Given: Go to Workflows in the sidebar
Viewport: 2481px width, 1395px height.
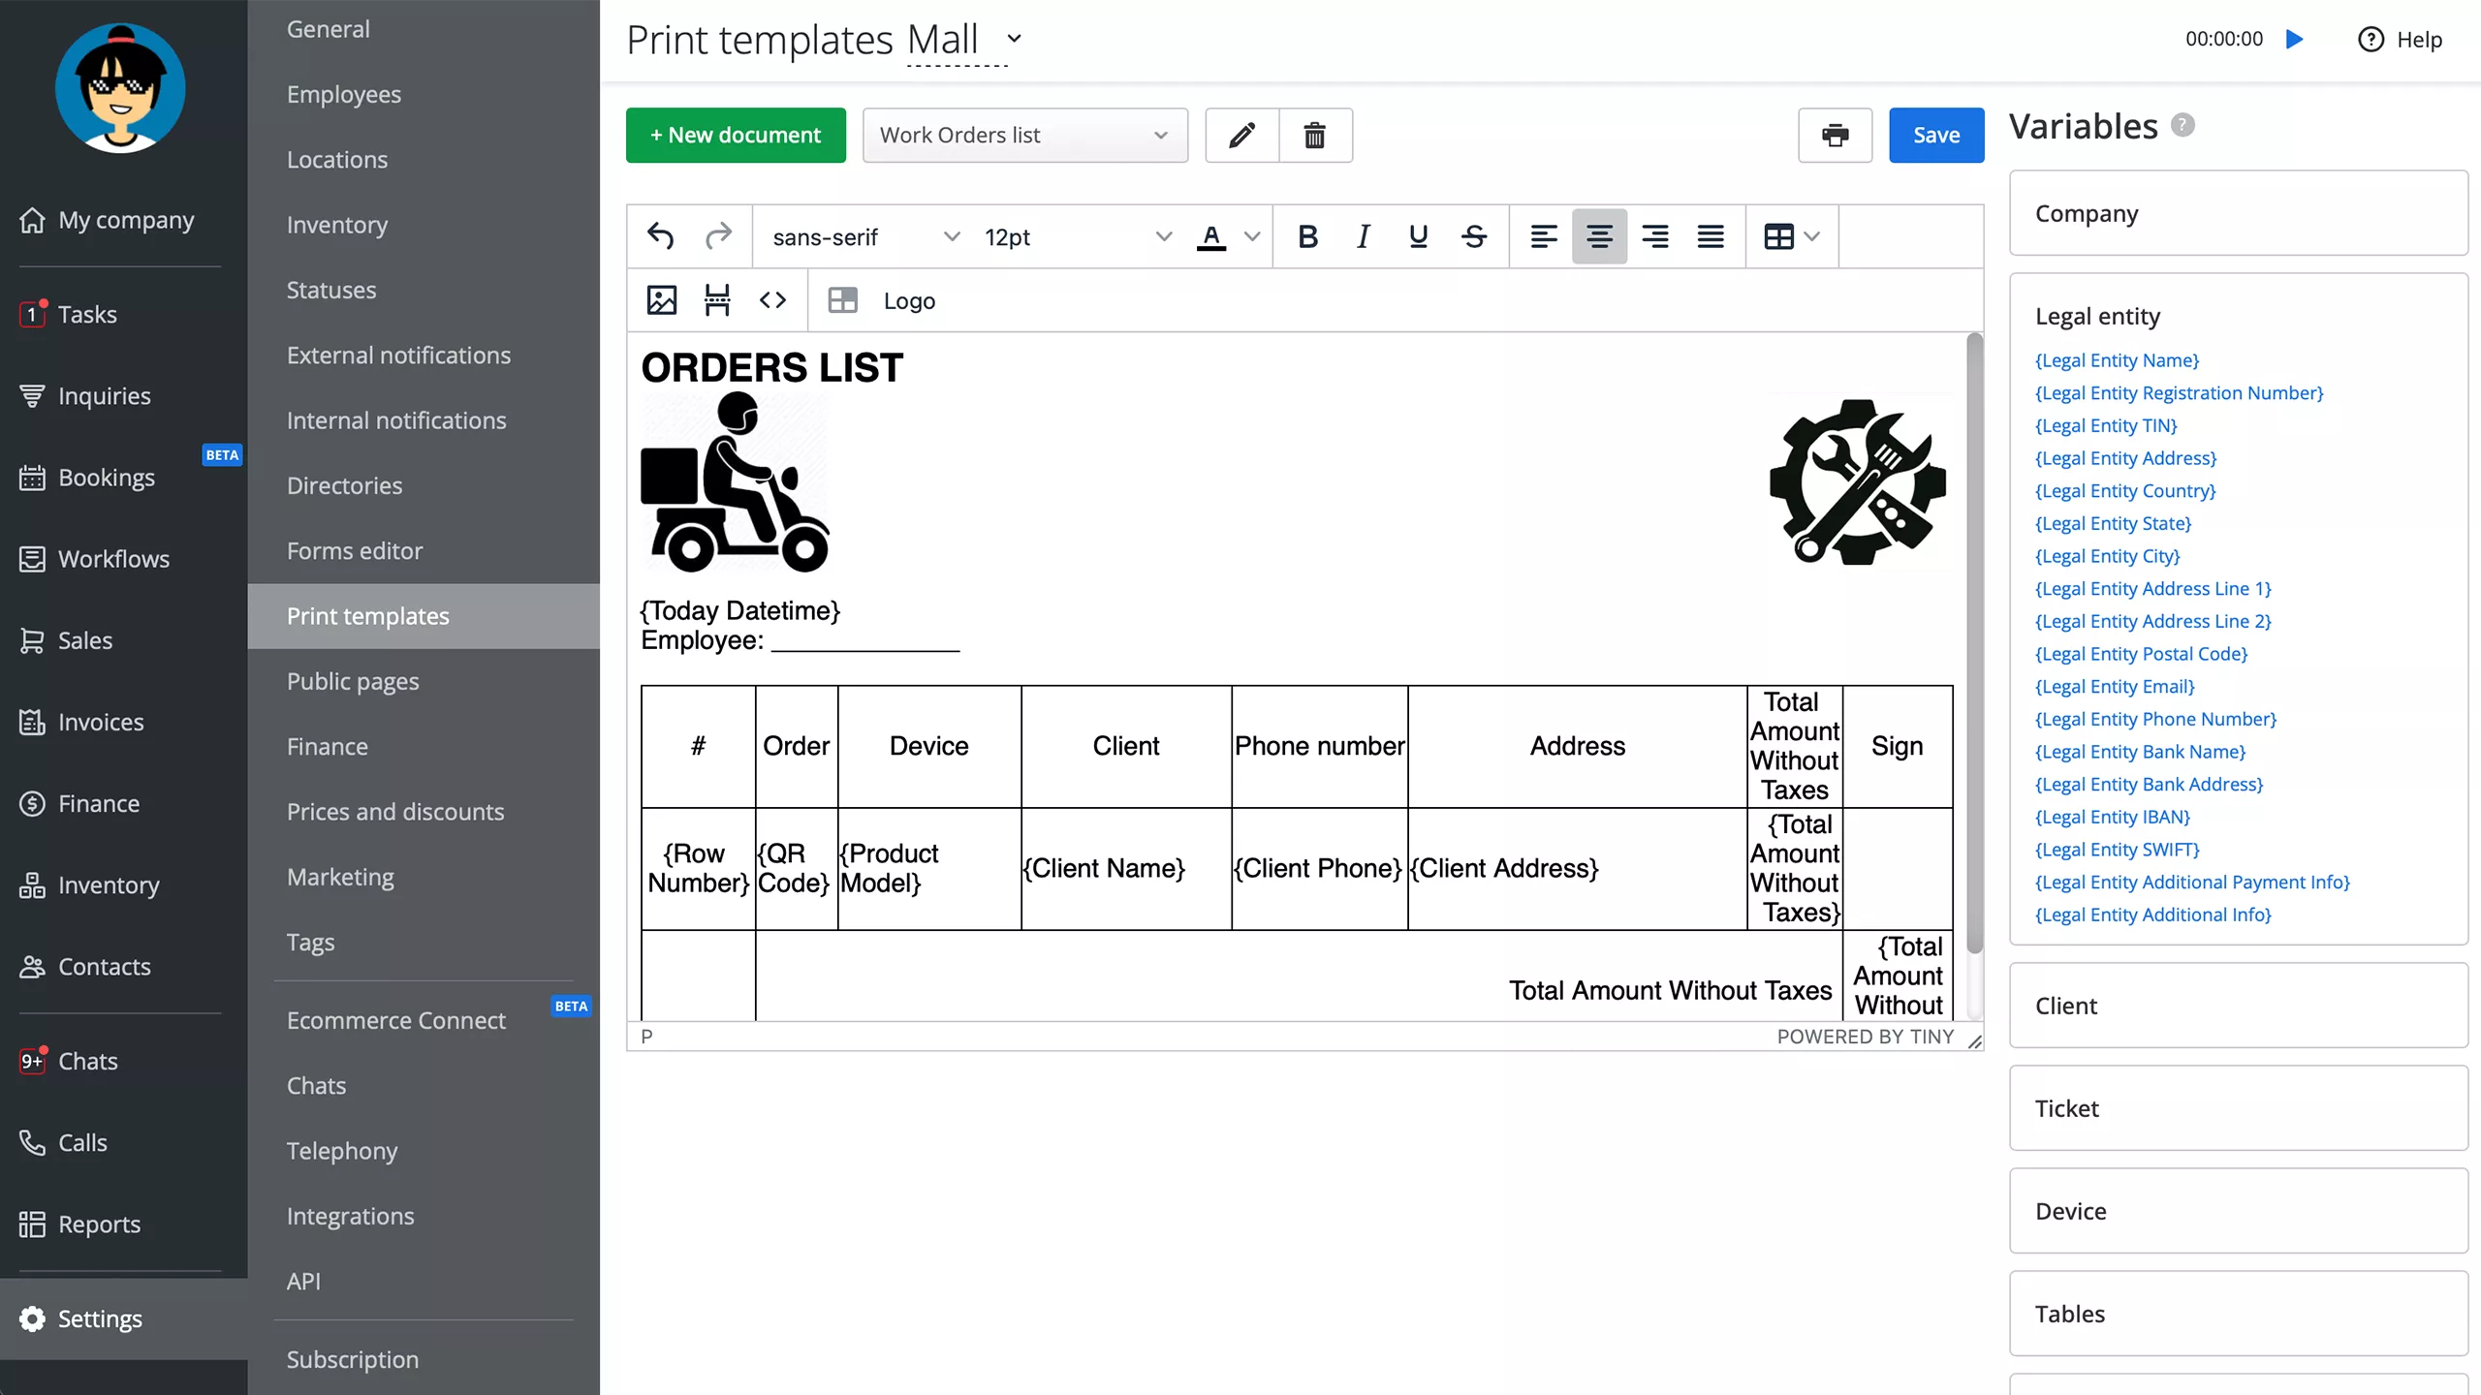Looking at the screenshot, I should click(113, 559).
